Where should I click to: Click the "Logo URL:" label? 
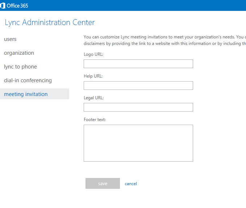tap(94, 54)
